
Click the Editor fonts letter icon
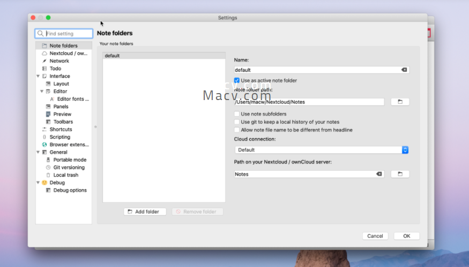pyautogui.click(x=52, y=99)
